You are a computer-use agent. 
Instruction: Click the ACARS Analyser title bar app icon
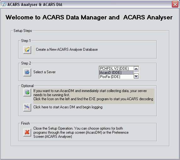pyautogui.click(x=4, y=4)
